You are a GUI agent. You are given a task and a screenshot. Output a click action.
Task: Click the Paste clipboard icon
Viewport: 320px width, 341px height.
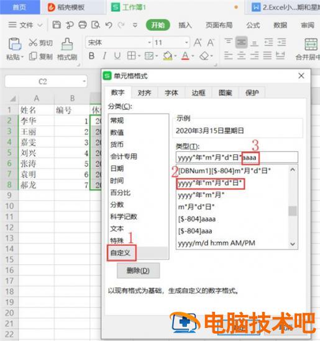tap(15, 44)
